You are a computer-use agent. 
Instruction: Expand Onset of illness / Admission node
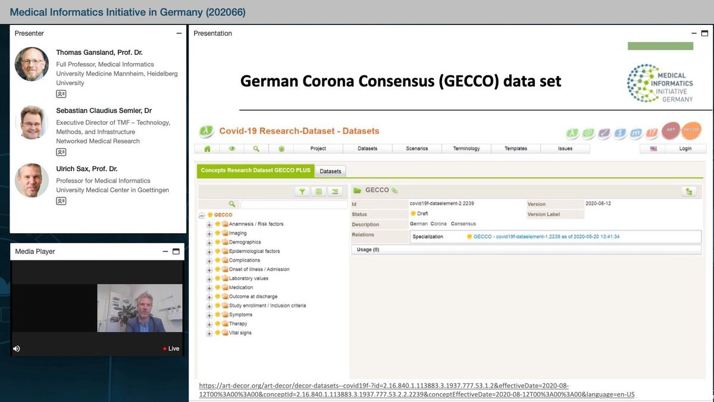pyautogui.click(x=209, y=269)
